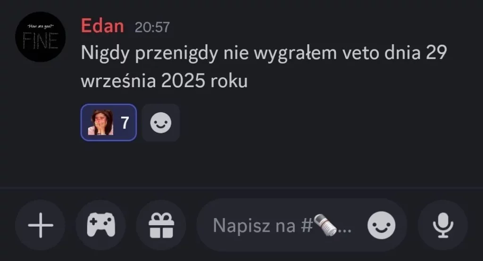This screenshot has width=483, height=261.
Task: Click the reaction count number 7
Action: click(125, 123)
